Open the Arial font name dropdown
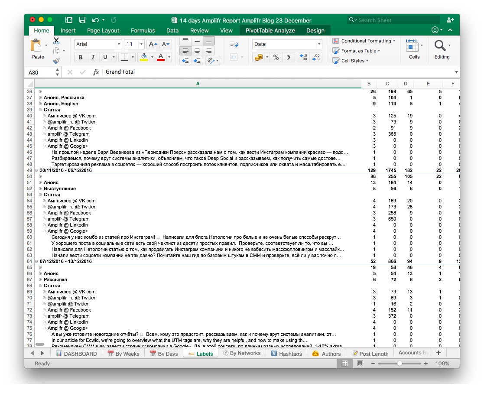Viewport: 484px width, 403px height. [x=119, y=44]
